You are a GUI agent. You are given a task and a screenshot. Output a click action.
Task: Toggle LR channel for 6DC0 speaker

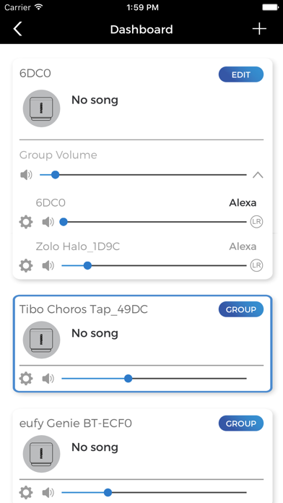point(256,222)
